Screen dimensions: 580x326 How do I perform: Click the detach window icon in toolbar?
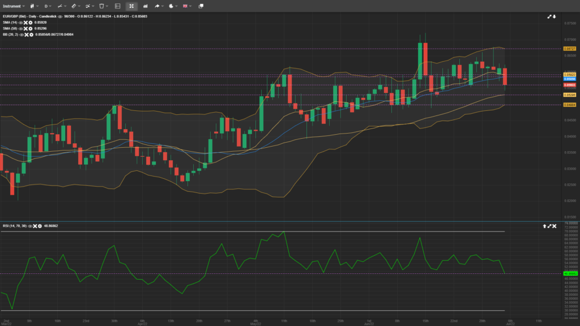201,6
